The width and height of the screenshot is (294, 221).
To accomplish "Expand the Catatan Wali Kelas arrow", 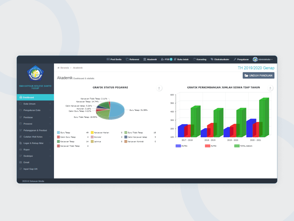I will click(x=50, y=137).
